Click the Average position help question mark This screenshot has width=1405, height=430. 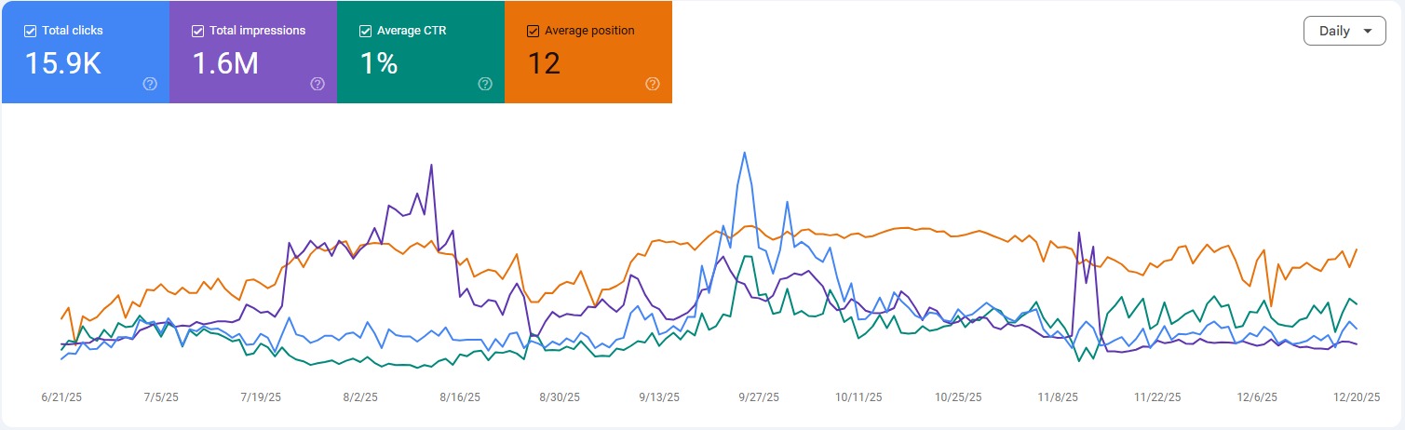[653, 84]
